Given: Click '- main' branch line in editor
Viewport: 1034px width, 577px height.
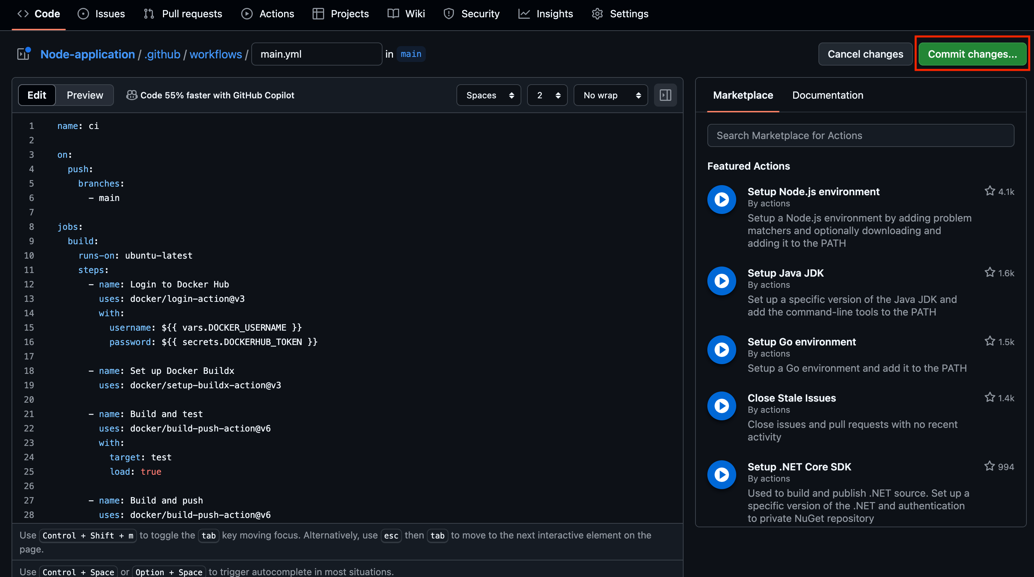Looking at the screenshot, I should tap(104, 198).
